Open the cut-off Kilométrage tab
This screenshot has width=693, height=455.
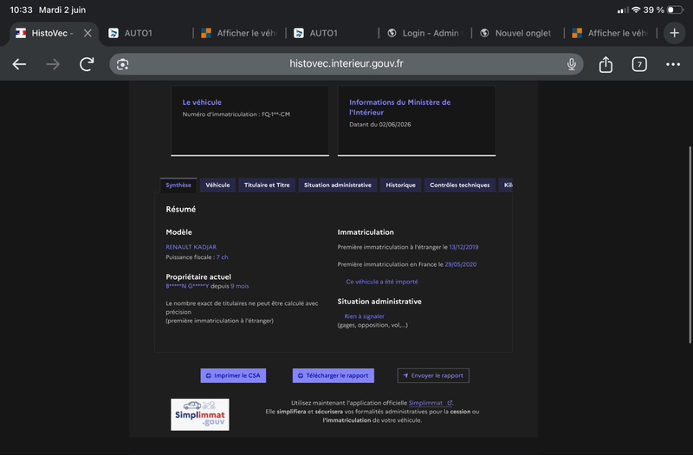click(x=507, y=185)
